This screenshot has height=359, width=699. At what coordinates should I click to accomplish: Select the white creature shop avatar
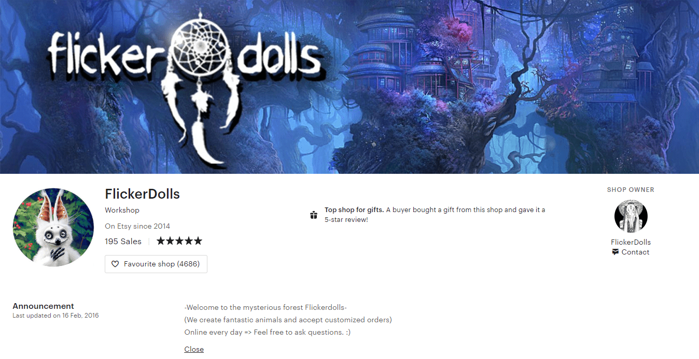(53, 228)
